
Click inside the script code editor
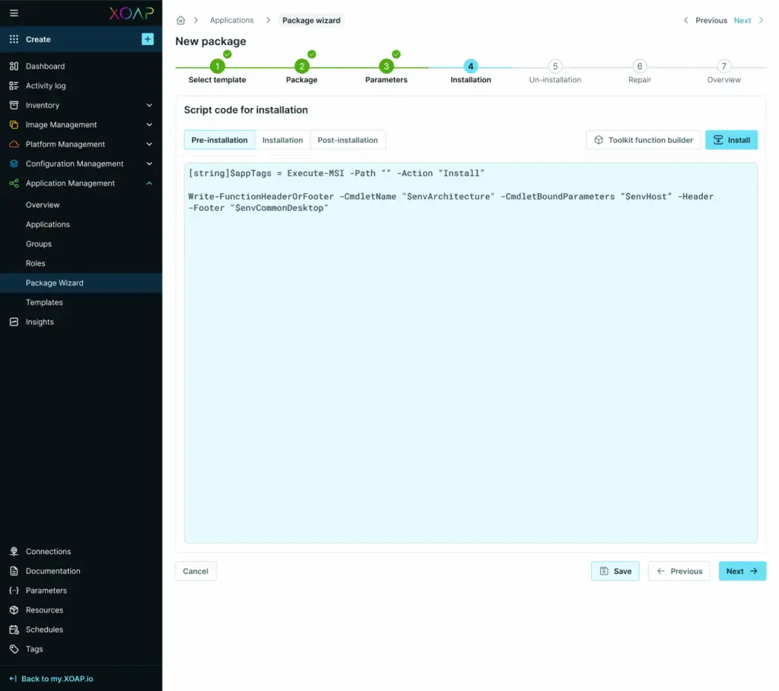pyautogui.click(x=470, y=365)
